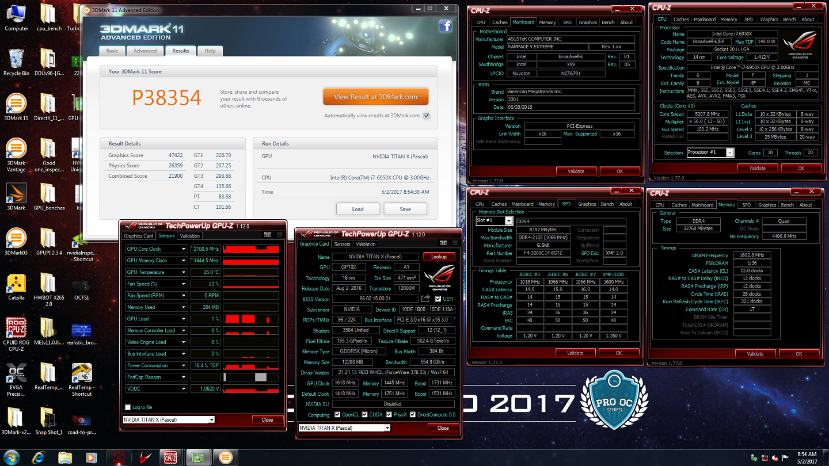
Task: Click the Load button in 3DMark 11
Action: [x=358, y=209]
